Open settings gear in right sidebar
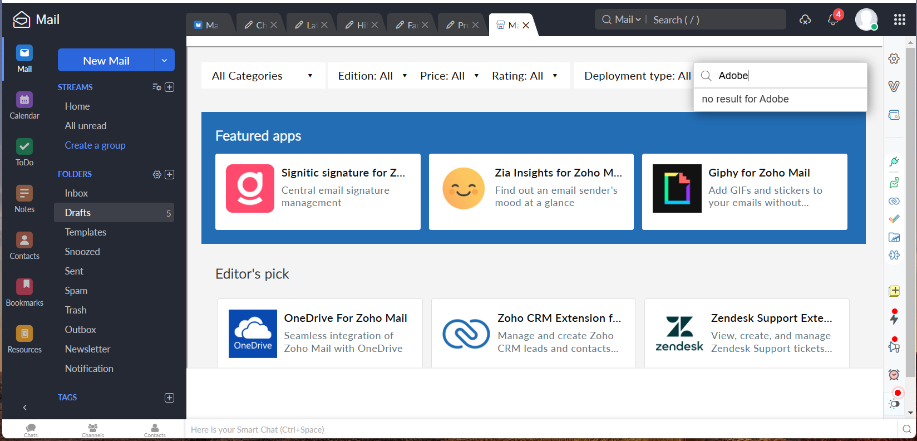 tap(894, 58)
